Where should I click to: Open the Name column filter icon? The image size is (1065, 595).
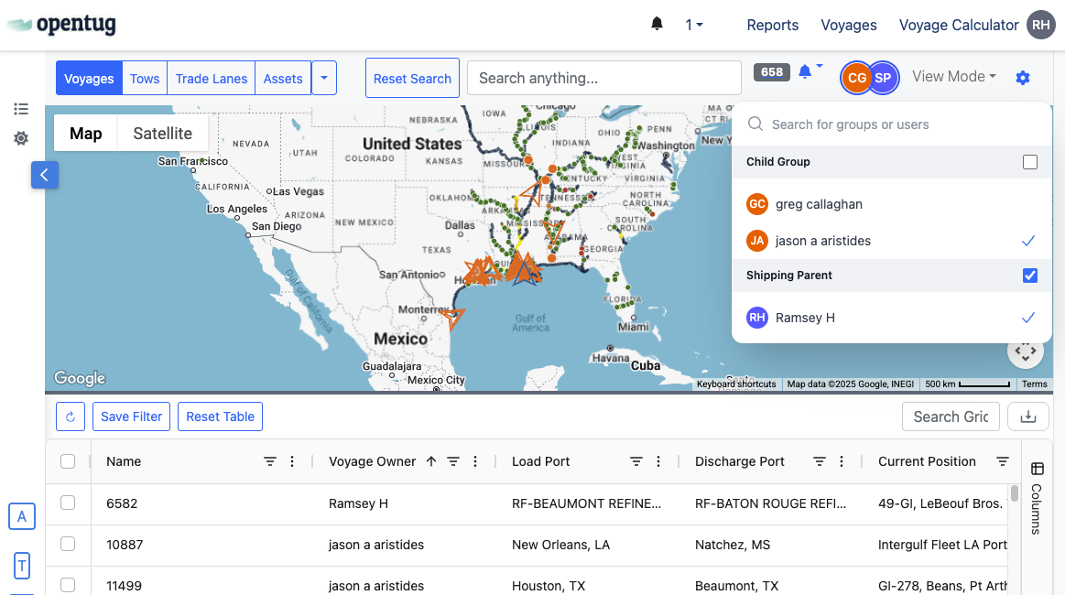click(270, 461)
